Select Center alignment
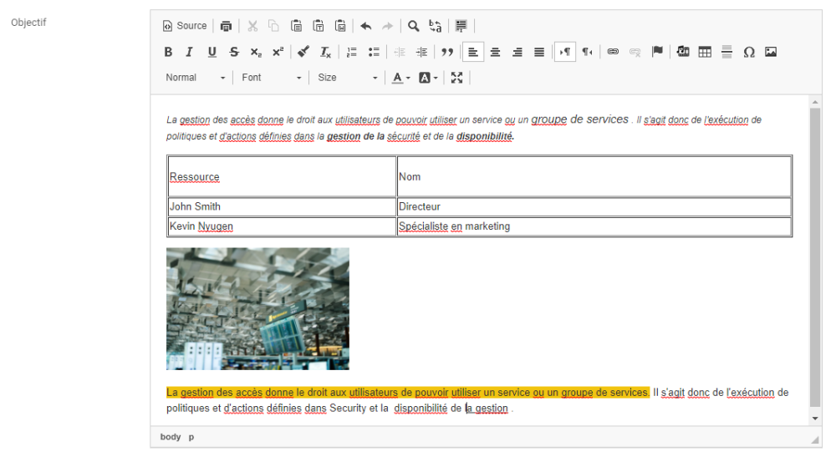This screenshot has width=836, height=457. (495, 52)
